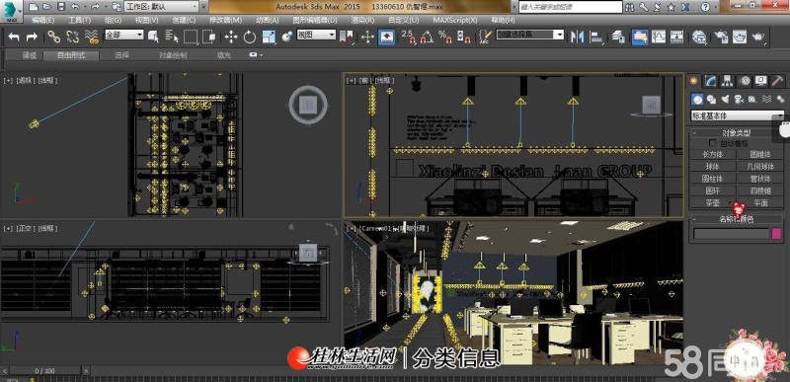Click the magenta object color swatch
Image resolution: width=790 pixels, height=382 pixels.
click(x=777, y=234)
